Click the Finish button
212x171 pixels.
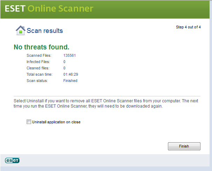pos(184,146)
